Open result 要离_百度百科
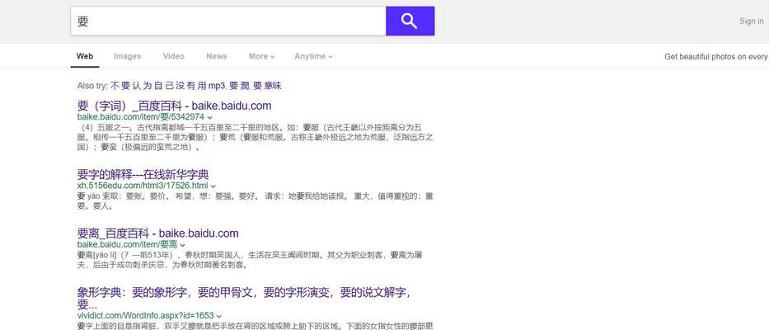The width and height of the screenshot is (769, 330). pyautogui.click(x=158, y=233)
